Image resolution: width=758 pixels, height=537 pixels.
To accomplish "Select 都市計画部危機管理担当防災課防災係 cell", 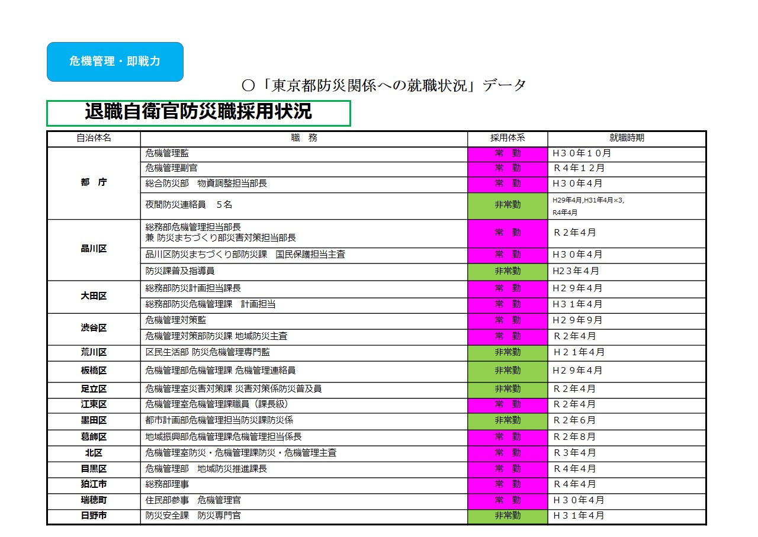I will tap(304, 421).
